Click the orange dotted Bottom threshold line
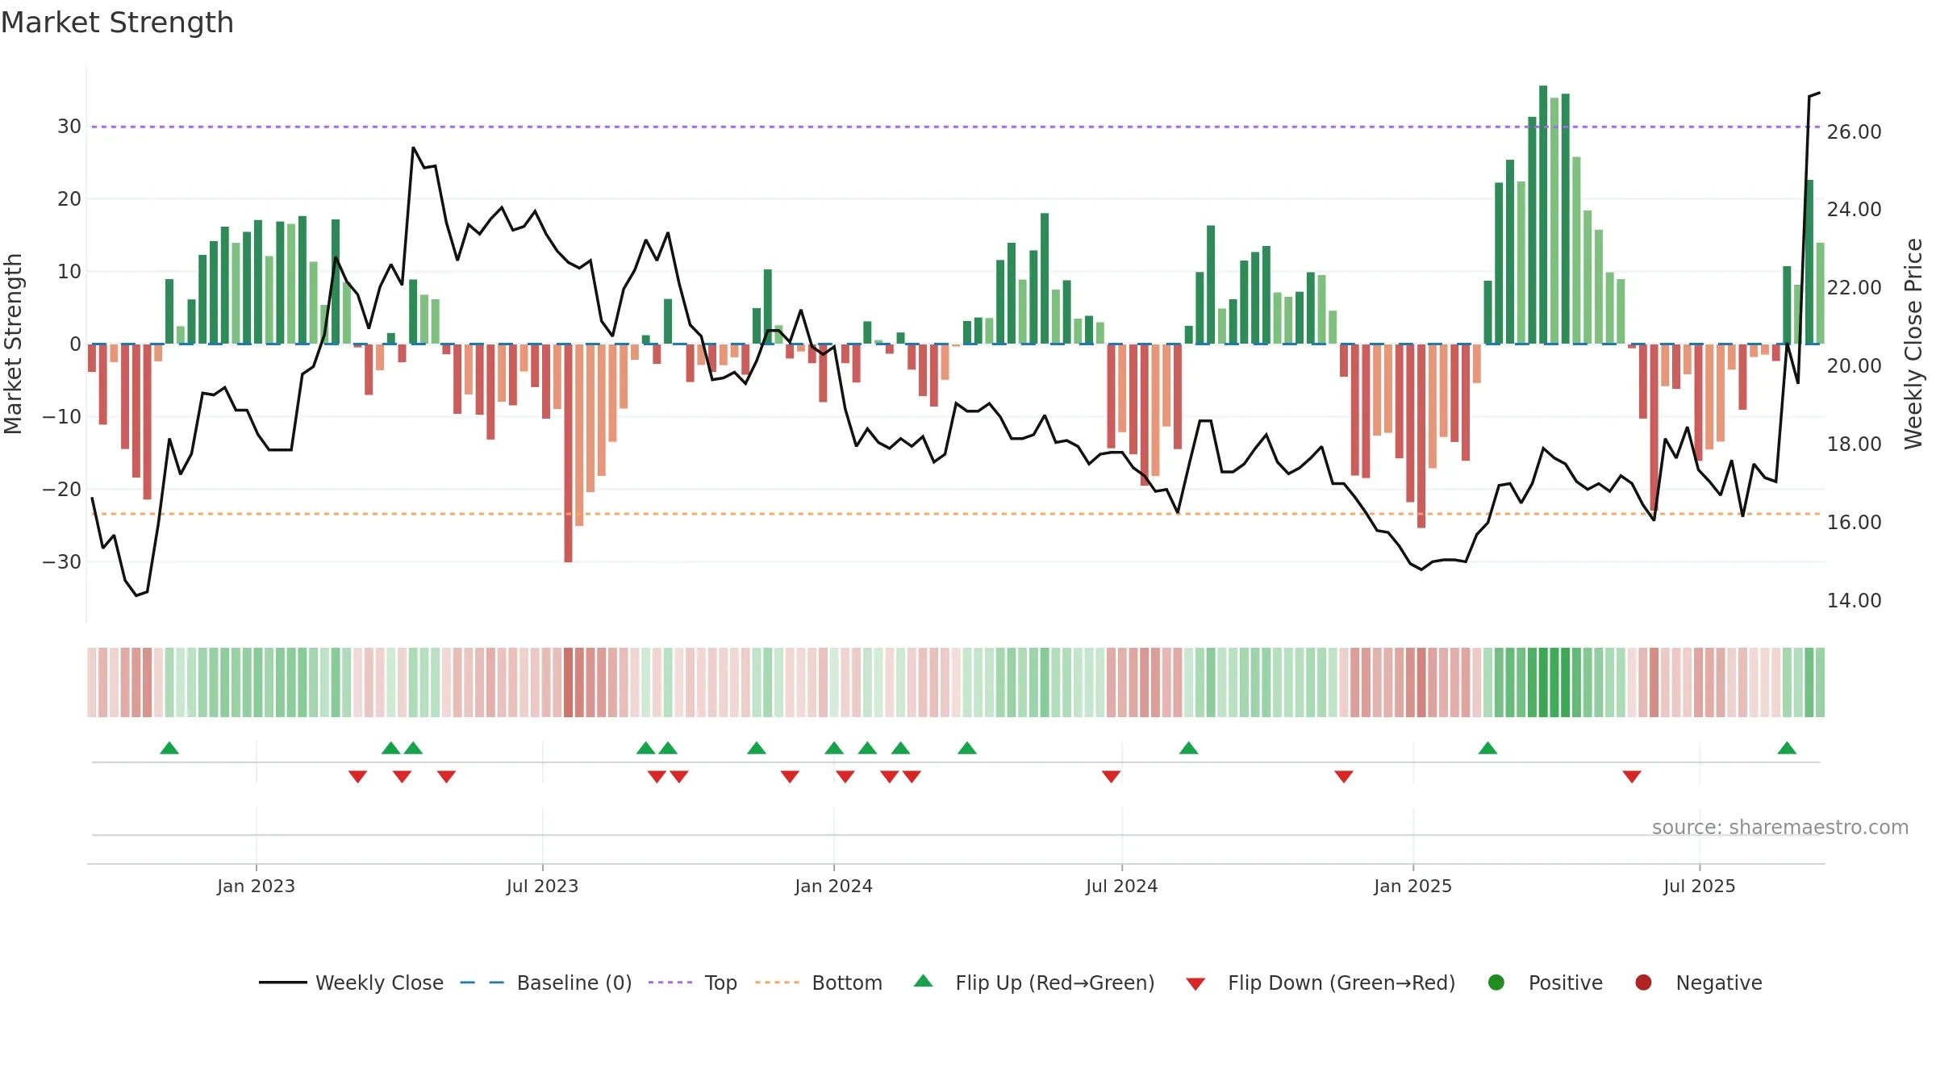This screenshot has width=1936, height=1089. pos(955,514)
